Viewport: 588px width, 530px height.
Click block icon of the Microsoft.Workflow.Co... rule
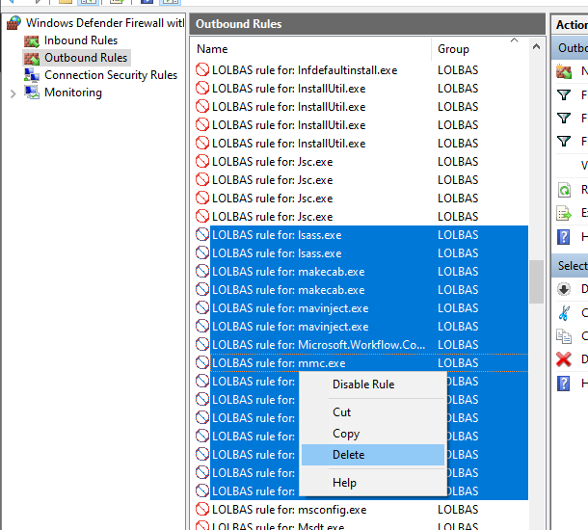click(202, 344)
